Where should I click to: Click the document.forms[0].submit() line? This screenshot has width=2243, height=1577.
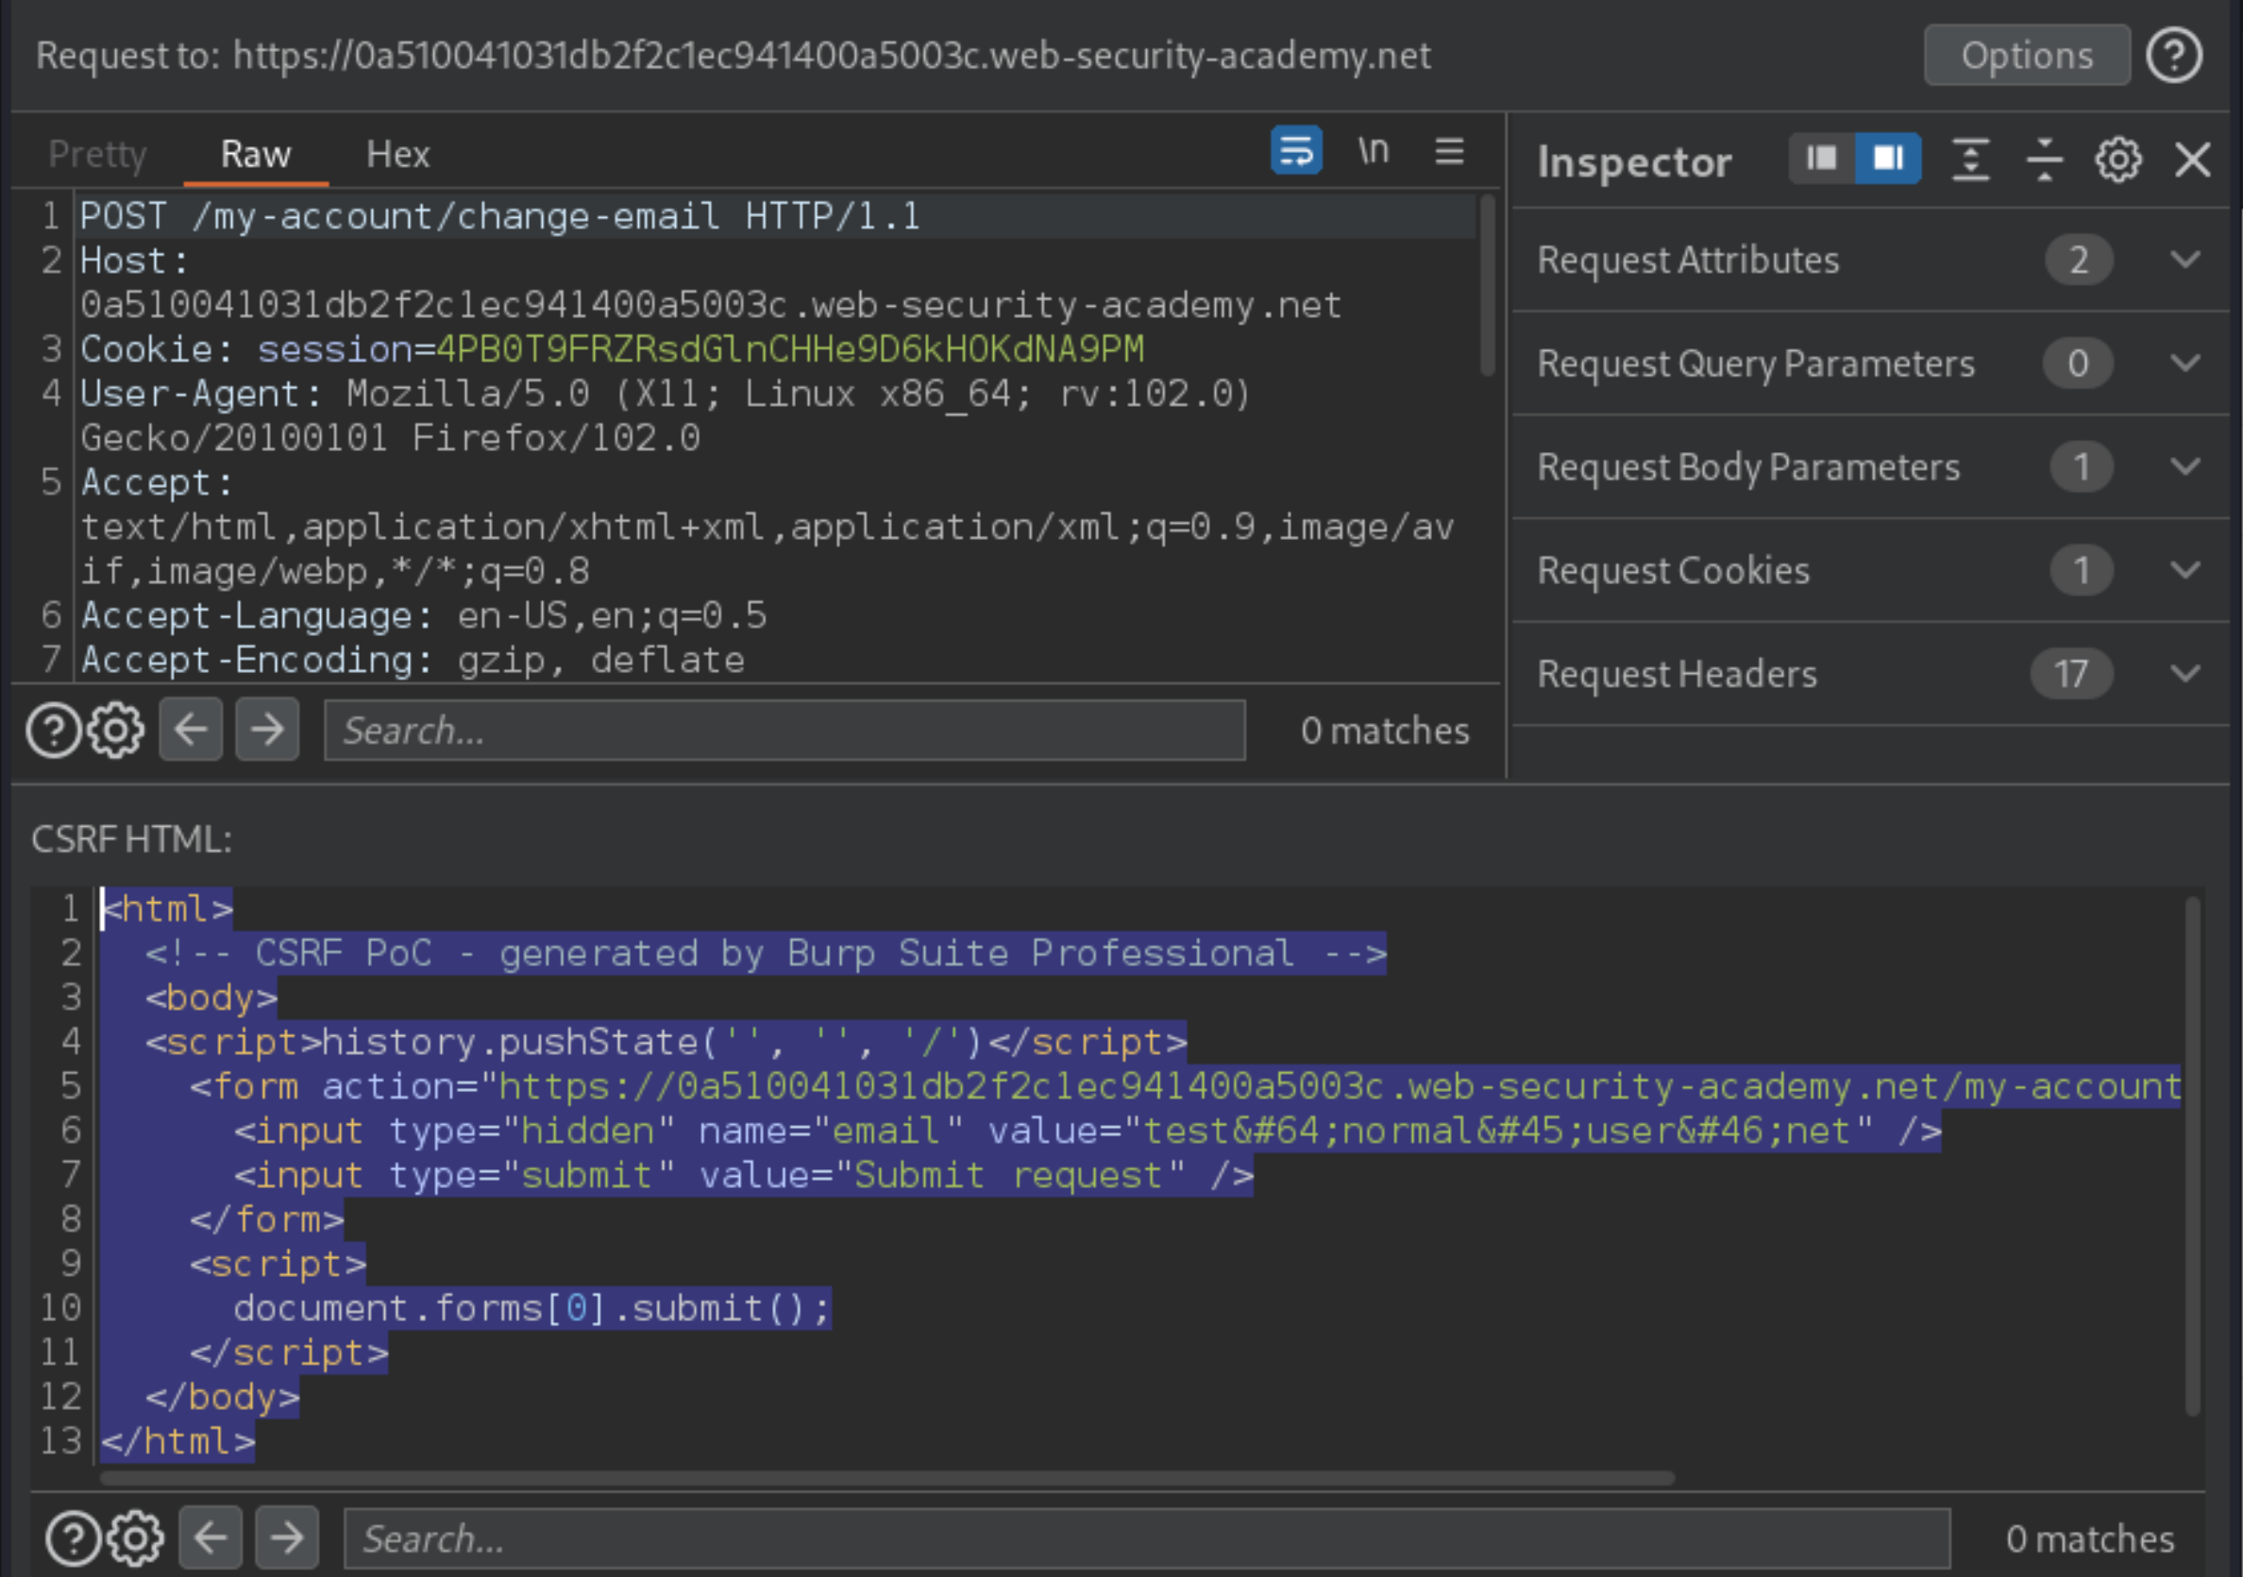point(531,1307)
